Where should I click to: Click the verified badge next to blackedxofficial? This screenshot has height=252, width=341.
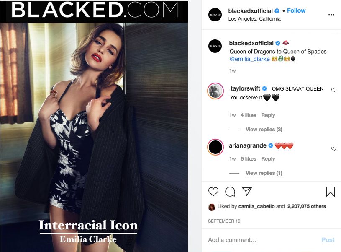(276, 10)
